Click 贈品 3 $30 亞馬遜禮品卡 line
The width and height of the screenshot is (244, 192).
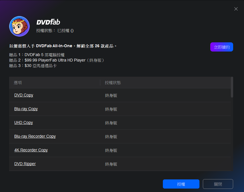click(33, 66)
